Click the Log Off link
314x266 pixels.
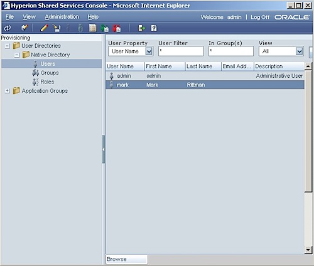(x=260, y=17)
